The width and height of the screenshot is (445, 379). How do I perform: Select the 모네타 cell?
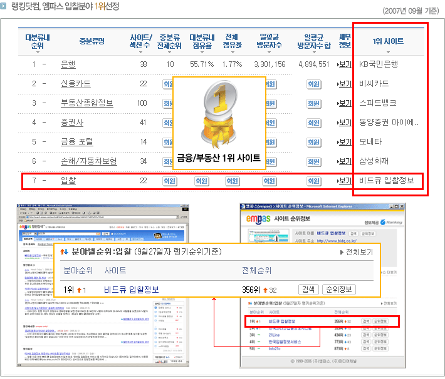(x=370, y=141)
